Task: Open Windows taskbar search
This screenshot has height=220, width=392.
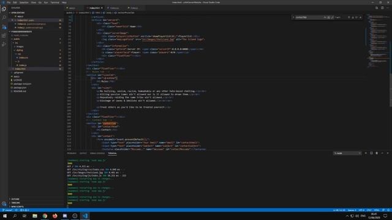Action: [x=15, y=216]
